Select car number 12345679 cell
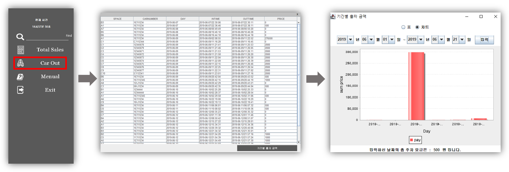 tap(150, 48)
